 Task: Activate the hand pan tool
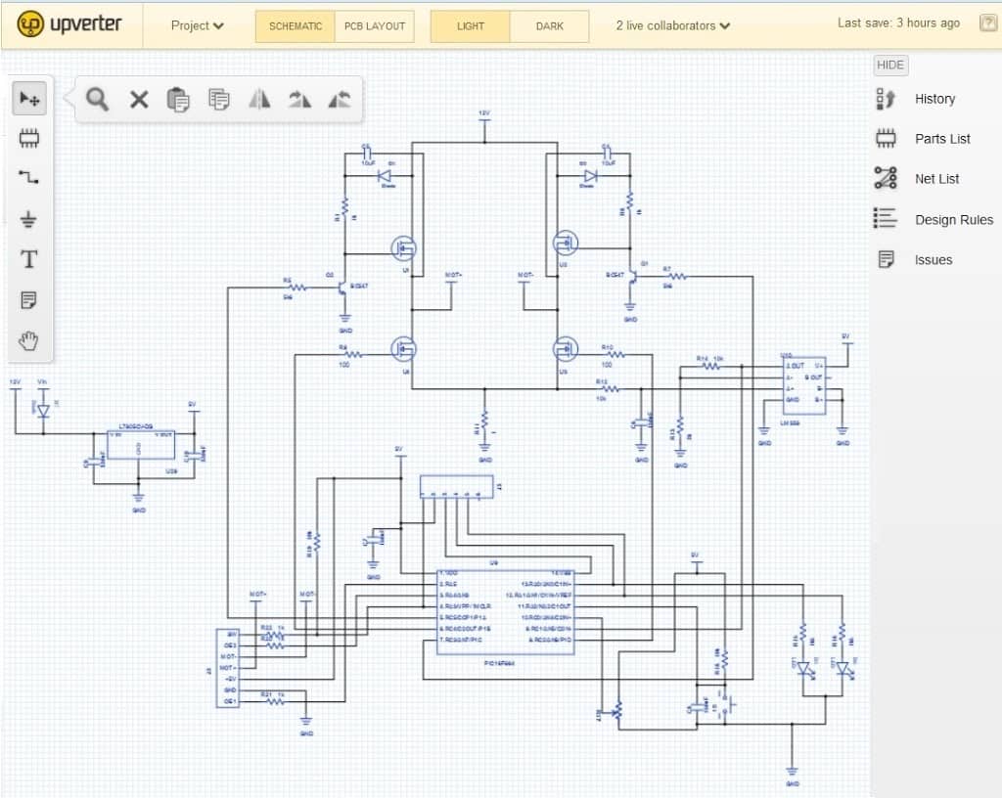29,339
